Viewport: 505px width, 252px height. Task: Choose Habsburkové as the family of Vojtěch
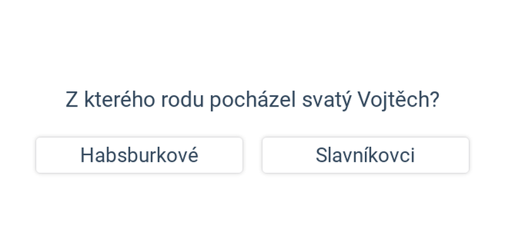click(139, 155)
